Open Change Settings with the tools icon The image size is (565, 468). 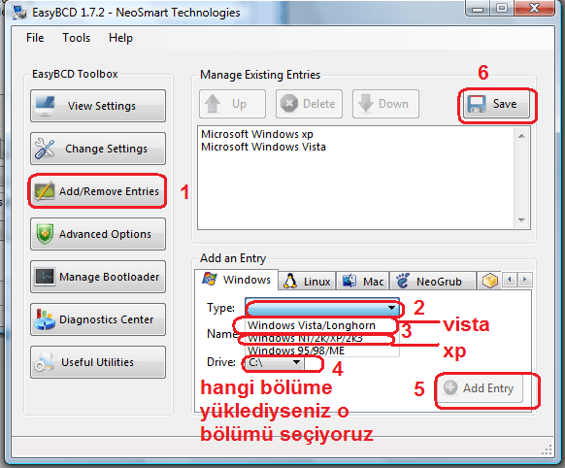(98, 149)
